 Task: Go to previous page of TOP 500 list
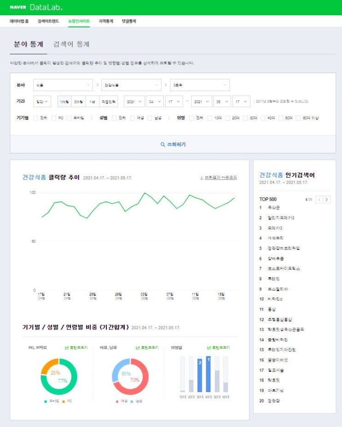tap(319, 200)
